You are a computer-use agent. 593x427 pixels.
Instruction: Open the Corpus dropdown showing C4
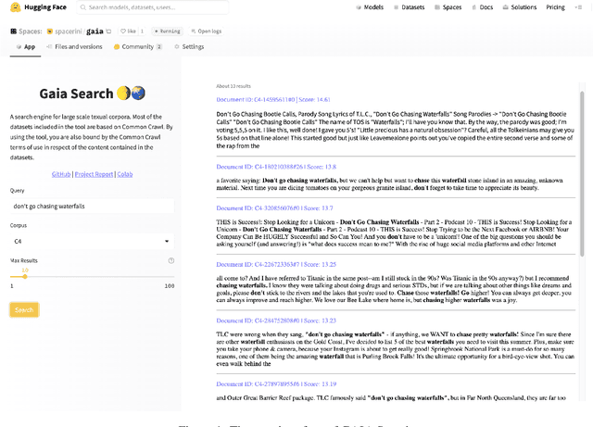[x=91, y=242]
